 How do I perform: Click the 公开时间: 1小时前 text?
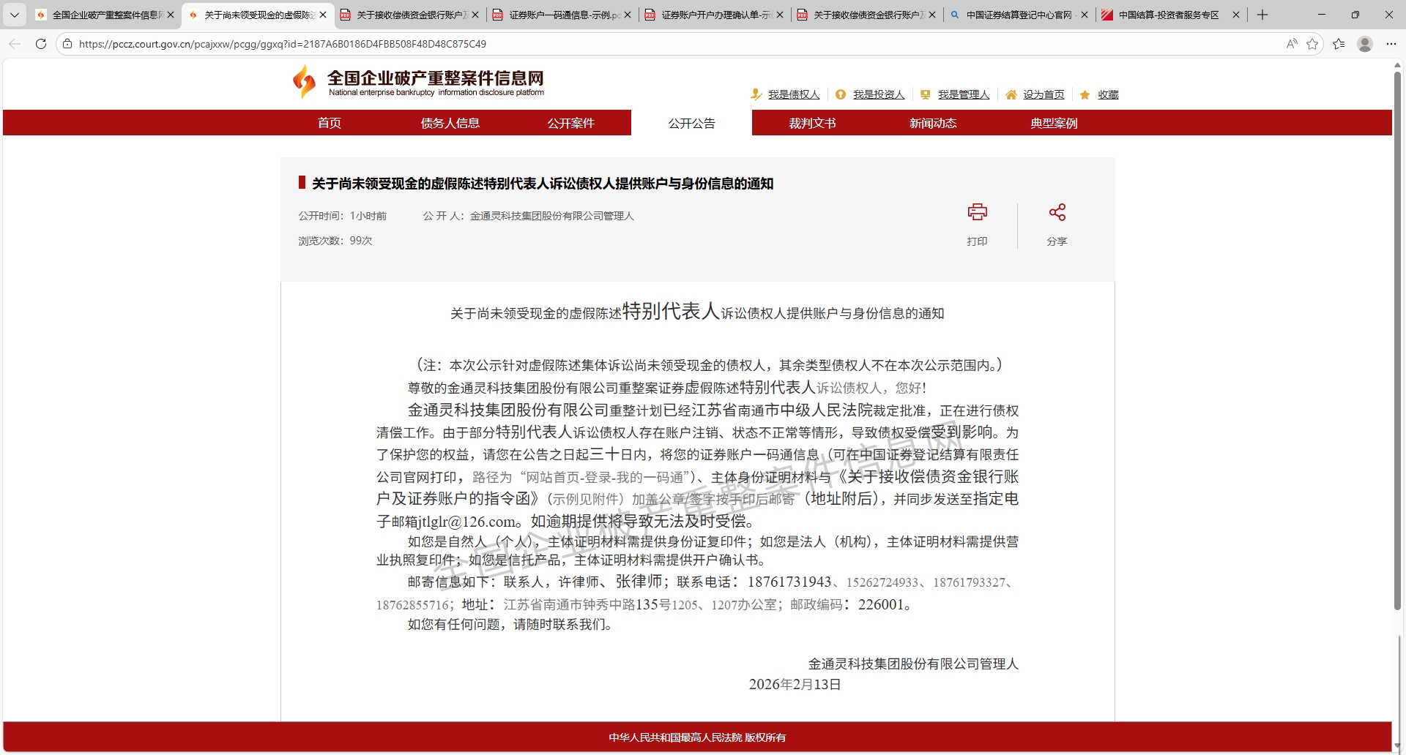tap(342, 216)
